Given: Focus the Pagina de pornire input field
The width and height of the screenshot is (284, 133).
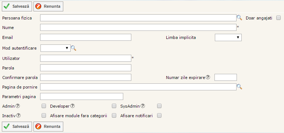Looking at the screenshot, I should [x=138, y=87].
